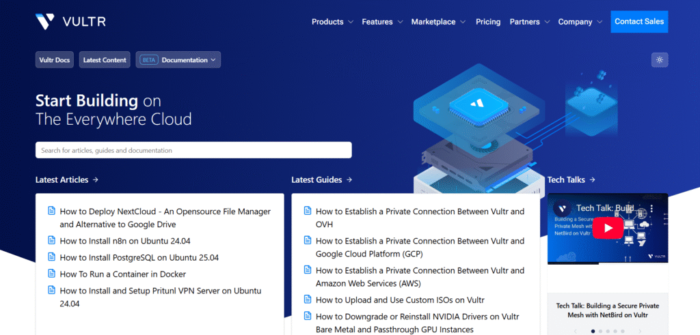This screenshot has height=335, width=700.
Task: Click arrow icon next to Tech Talks
Action: (x=593, y=180)
